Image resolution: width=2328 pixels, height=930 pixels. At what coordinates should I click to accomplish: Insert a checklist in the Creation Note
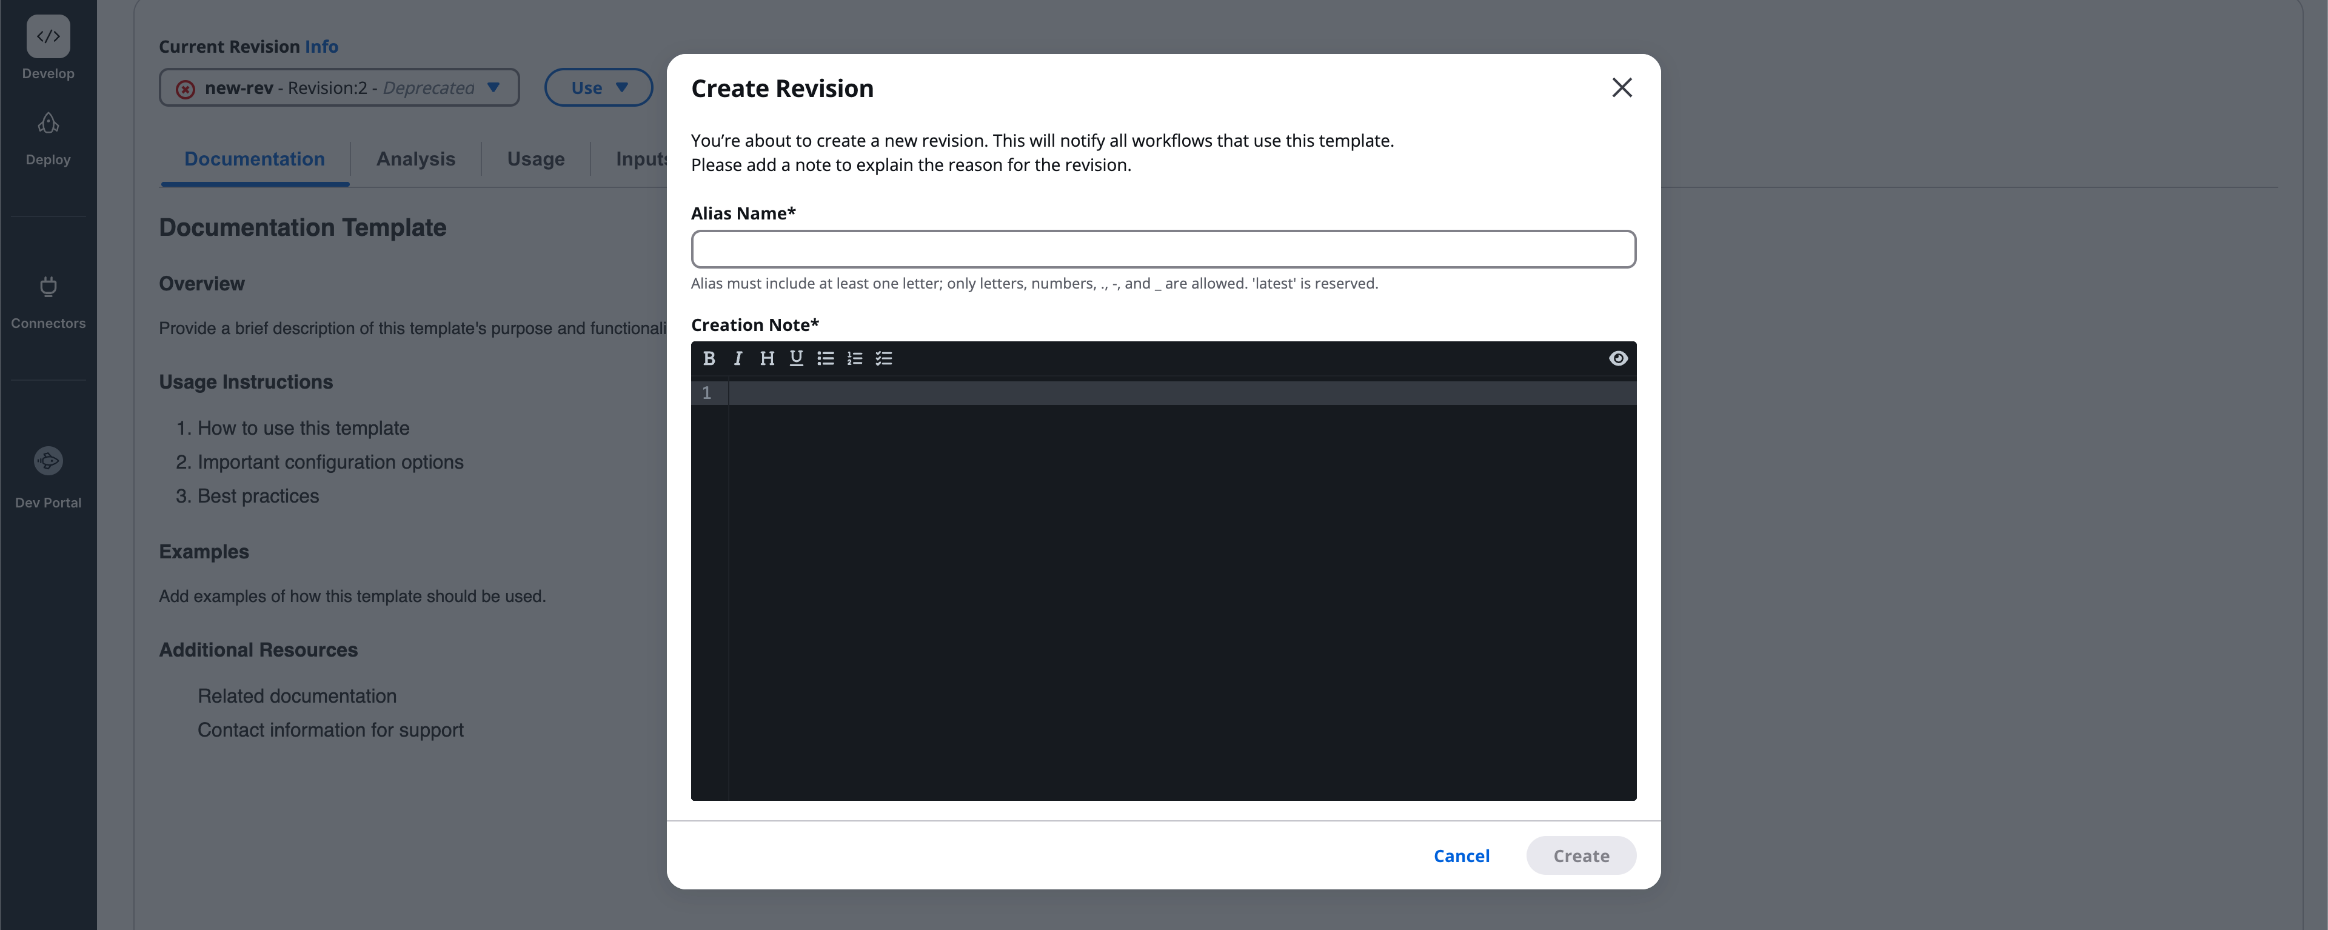tap(884, 358)
